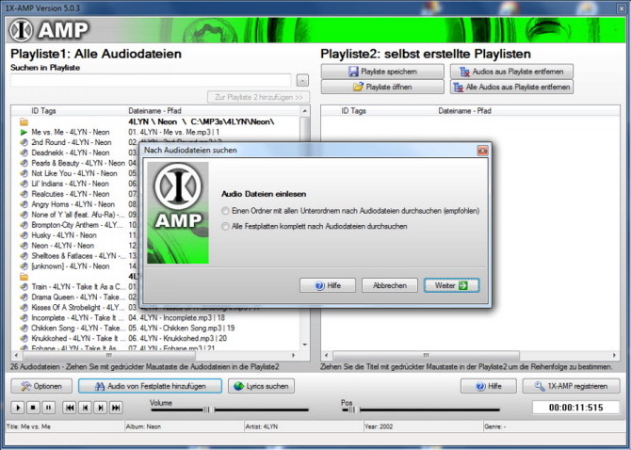This screenshot has height=450, width=631.
Task: Click audio icon next to Pearls & Beauty
Action: pyautogui.click(x=24, y=163)
